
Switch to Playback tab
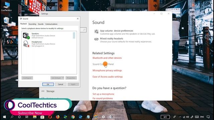pos(23,24)
